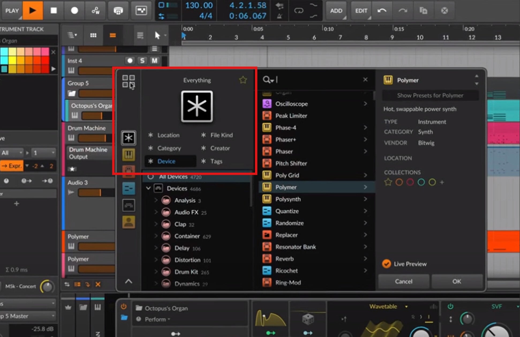The height and width of the screenshot is (337, 520).
Task: Favorite the Everything source with star
Action: pos(243,80)
